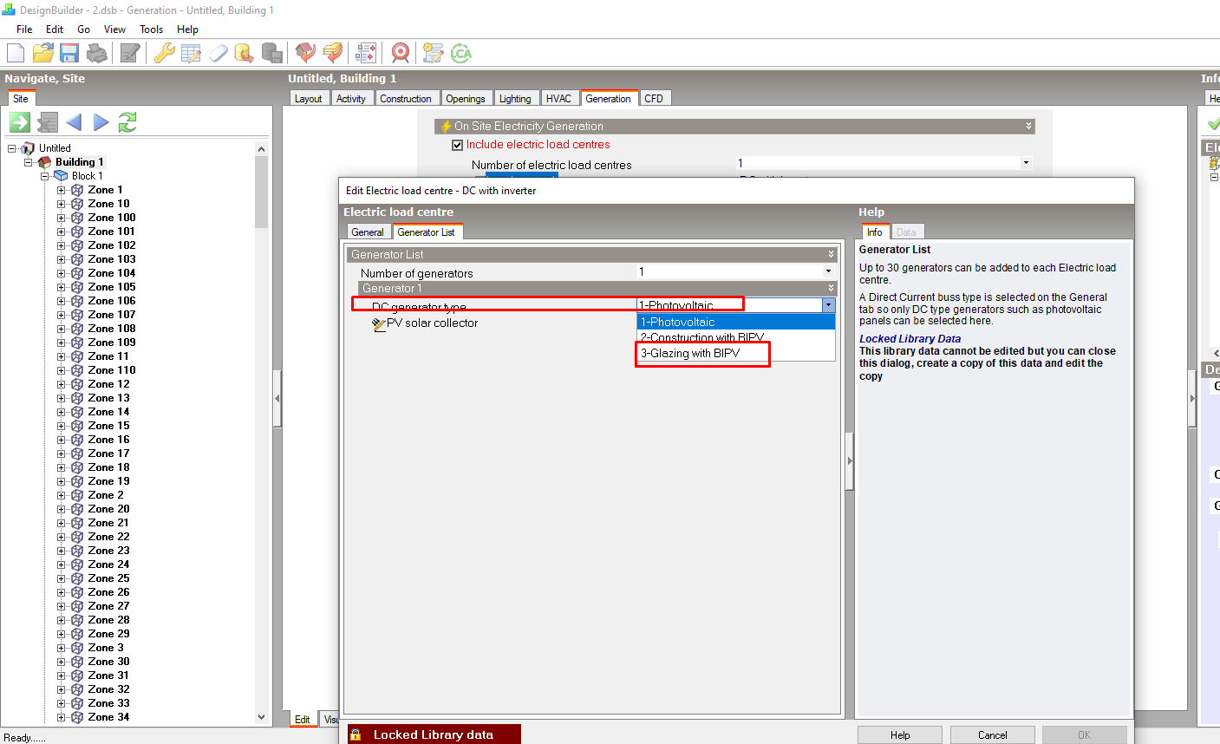The image size is (1220, 744).
Task: Click the green arrow icon in Navigate panel
Action: 20,122
